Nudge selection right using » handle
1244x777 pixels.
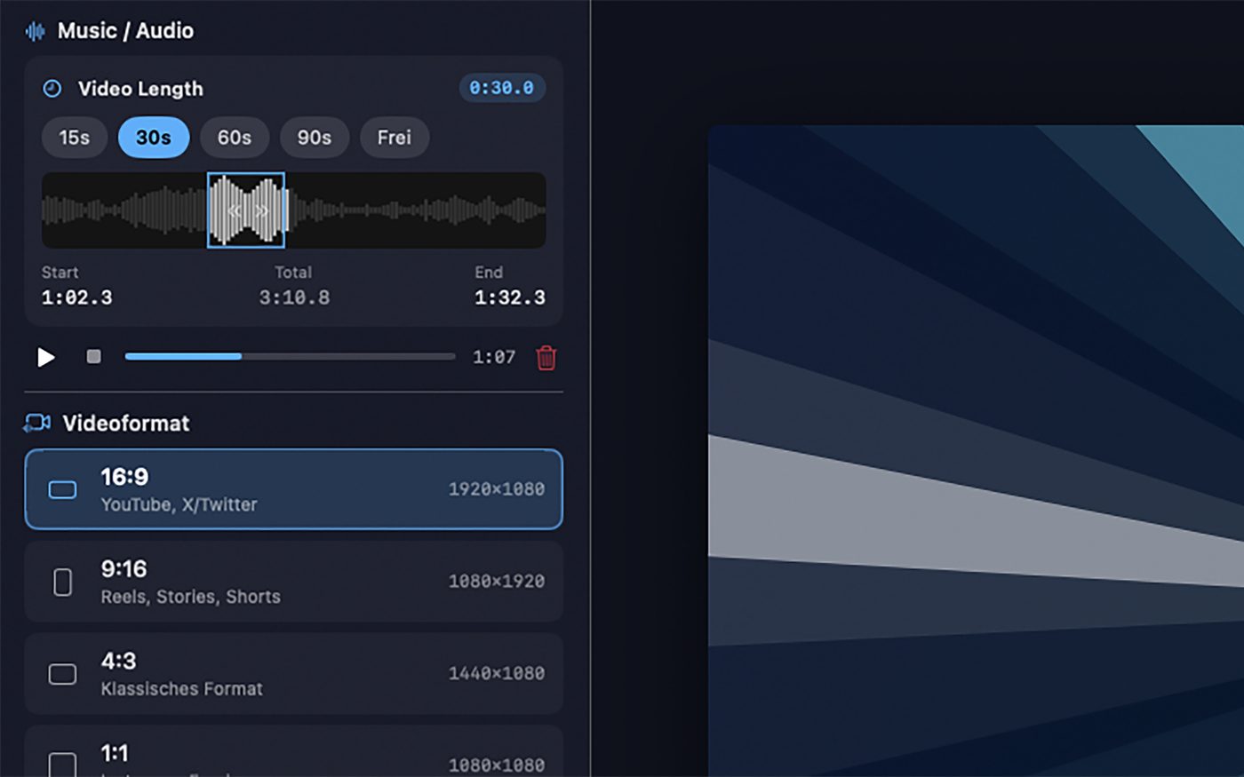point(259,210)
